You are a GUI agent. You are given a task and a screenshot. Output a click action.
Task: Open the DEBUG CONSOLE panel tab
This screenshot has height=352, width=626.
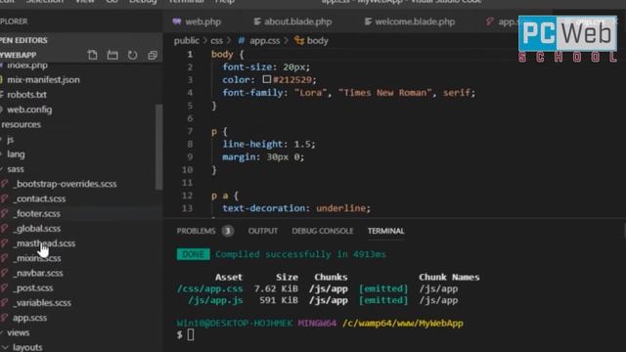click(x=323, y=231)
